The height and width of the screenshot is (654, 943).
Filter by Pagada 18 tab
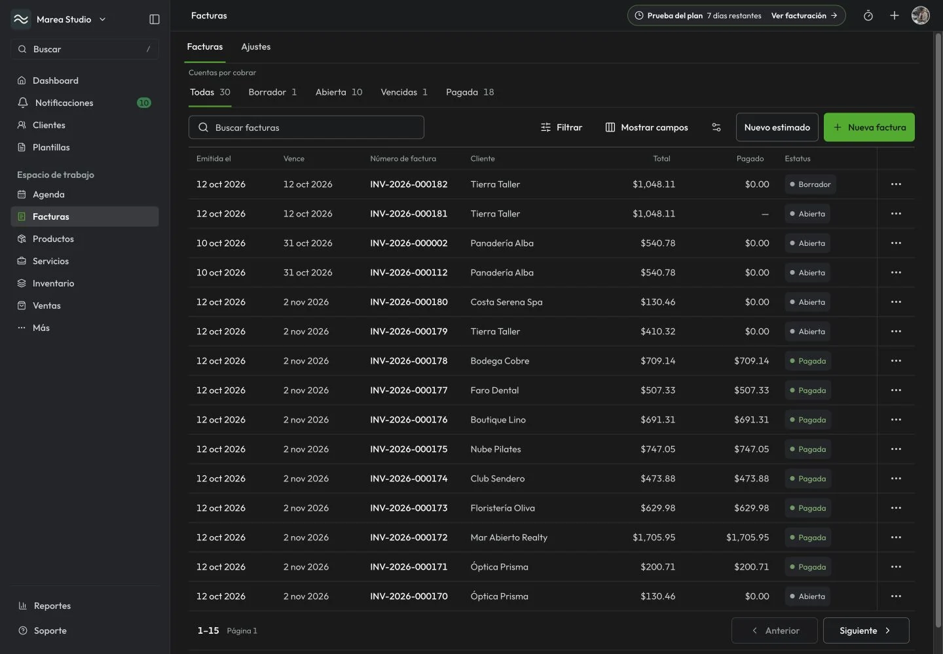(470, 92)
